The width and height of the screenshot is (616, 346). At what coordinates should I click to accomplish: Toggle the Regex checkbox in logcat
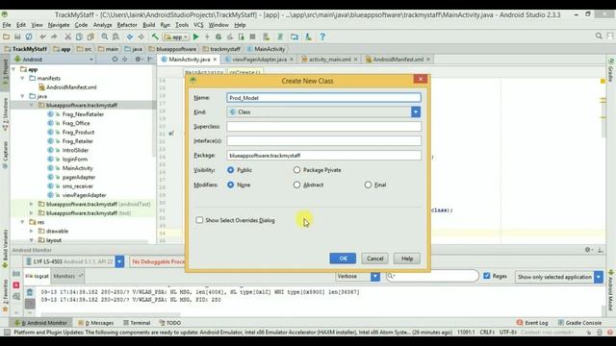pyautogui.click(x=487, y=276)
